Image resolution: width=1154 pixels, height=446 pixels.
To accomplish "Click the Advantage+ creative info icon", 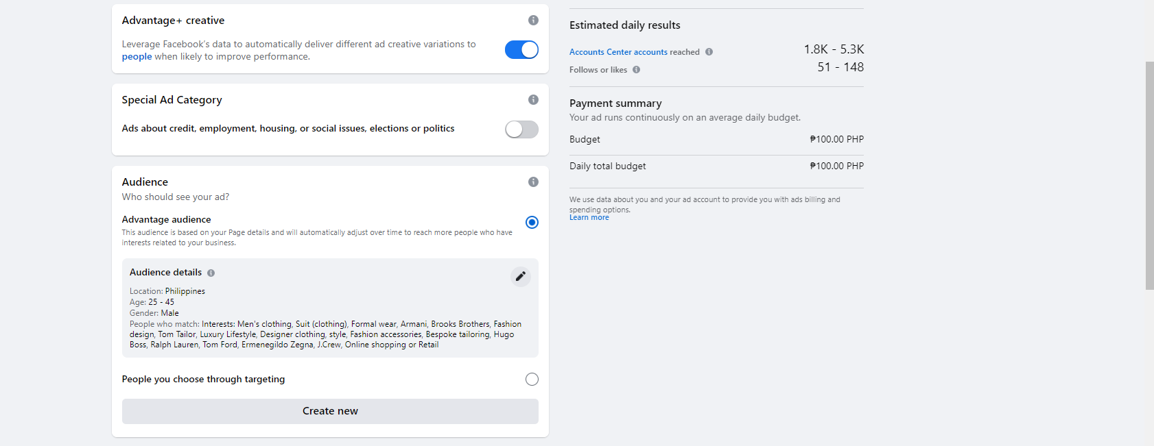I will click(533, 21).
